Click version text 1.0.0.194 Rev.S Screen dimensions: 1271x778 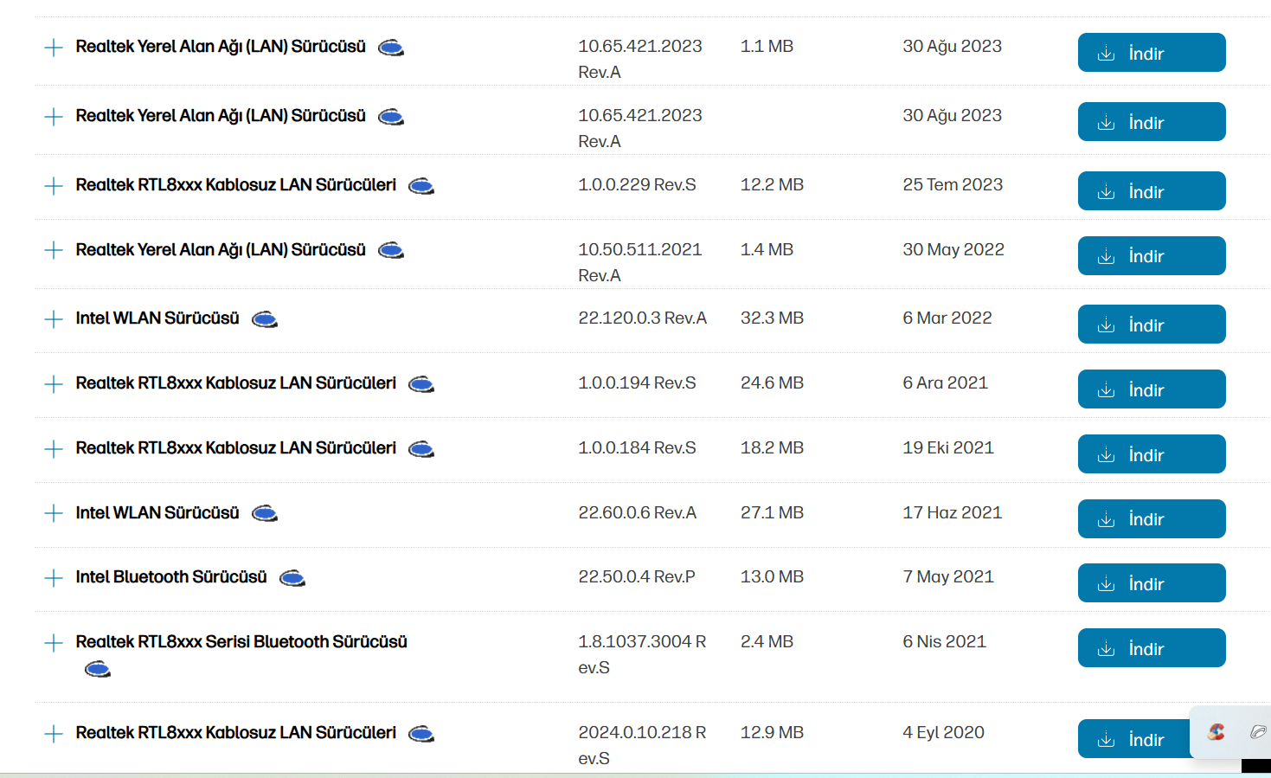pos(638,383)
